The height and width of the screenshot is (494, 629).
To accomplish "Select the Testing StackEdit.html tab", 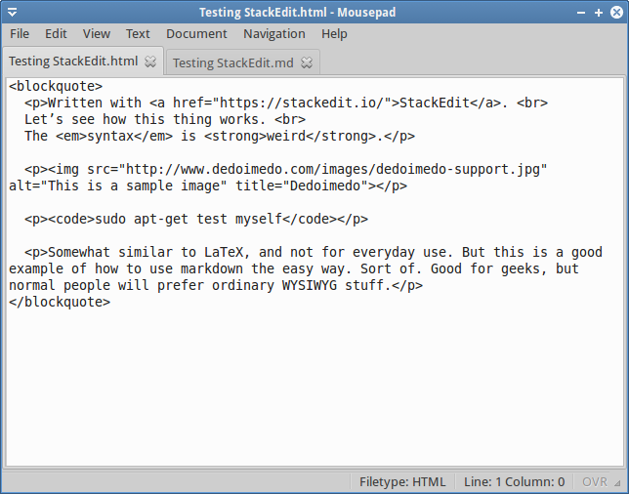I will (x=73, y=62).
